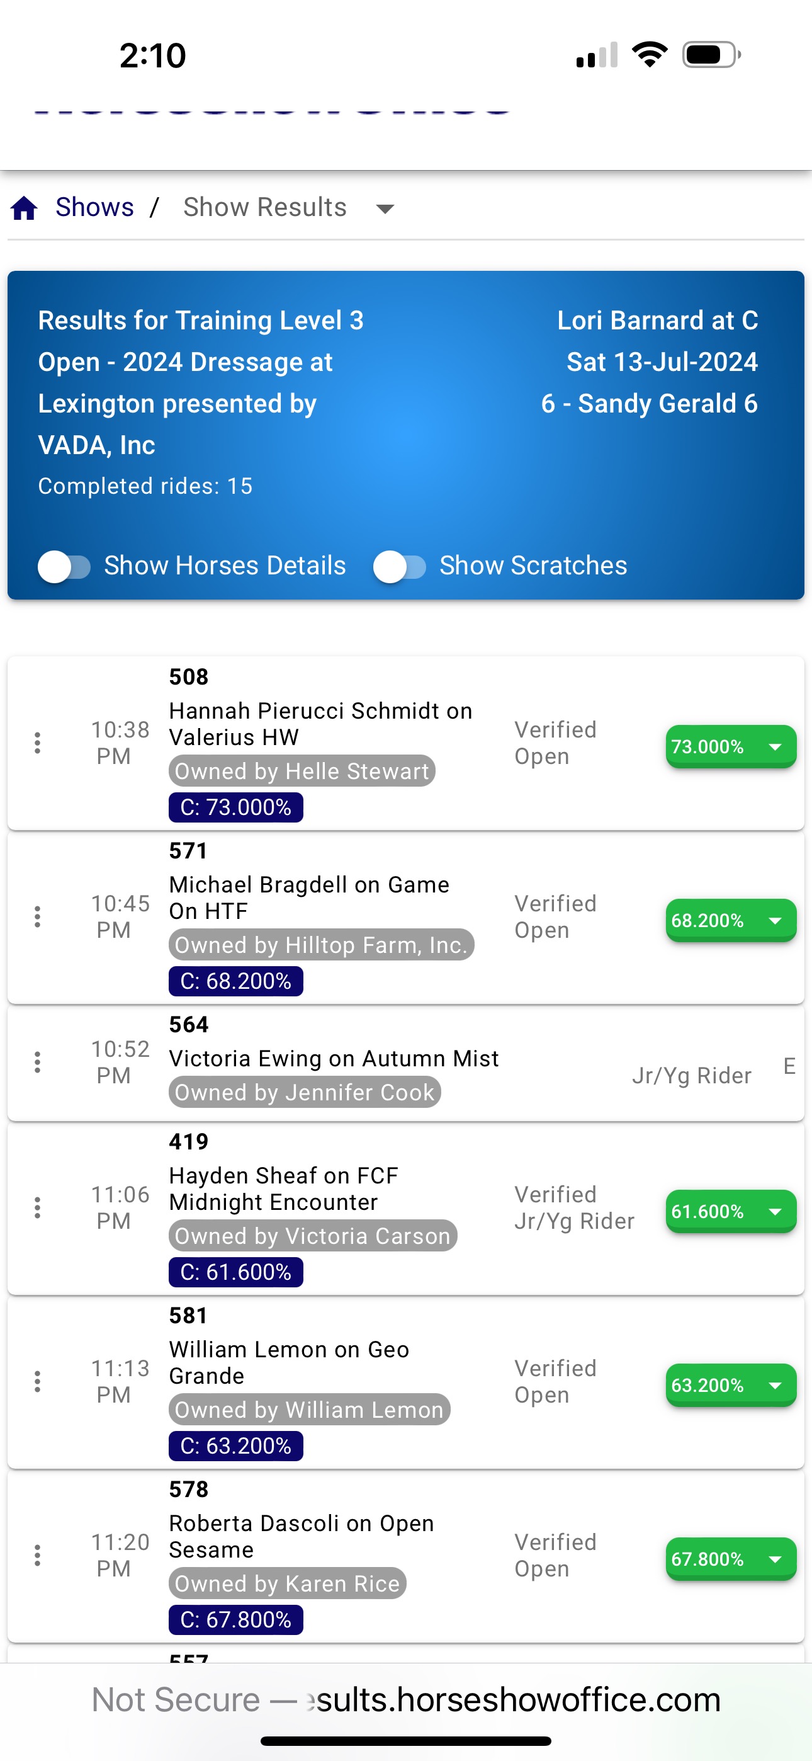The height and width of the screenshot is (1761, 812).
Task: Open options menu for Hayden Sheaf's entry
Action: click(38, 1208)
